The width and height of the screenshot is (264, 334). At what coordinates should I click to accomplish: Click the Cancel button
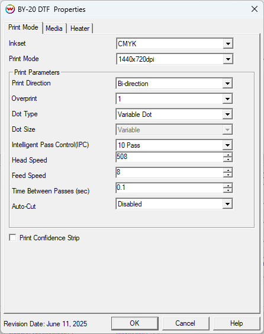185,323
